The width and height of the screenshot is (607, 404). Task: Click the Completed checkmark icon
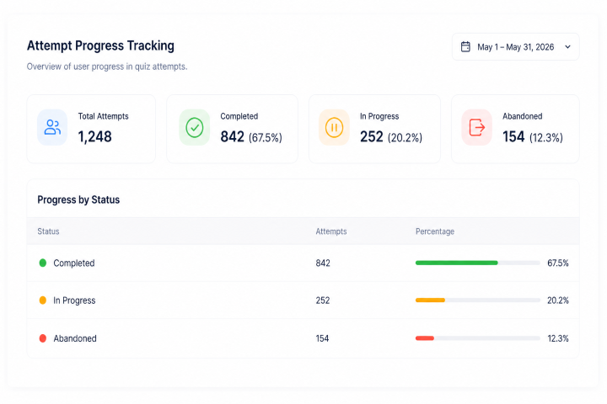click(x=195, y=127)
